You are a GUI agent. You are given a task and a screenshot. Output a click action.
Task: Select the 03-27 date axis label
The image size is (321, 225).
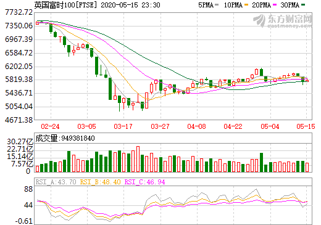pos(160,126)
